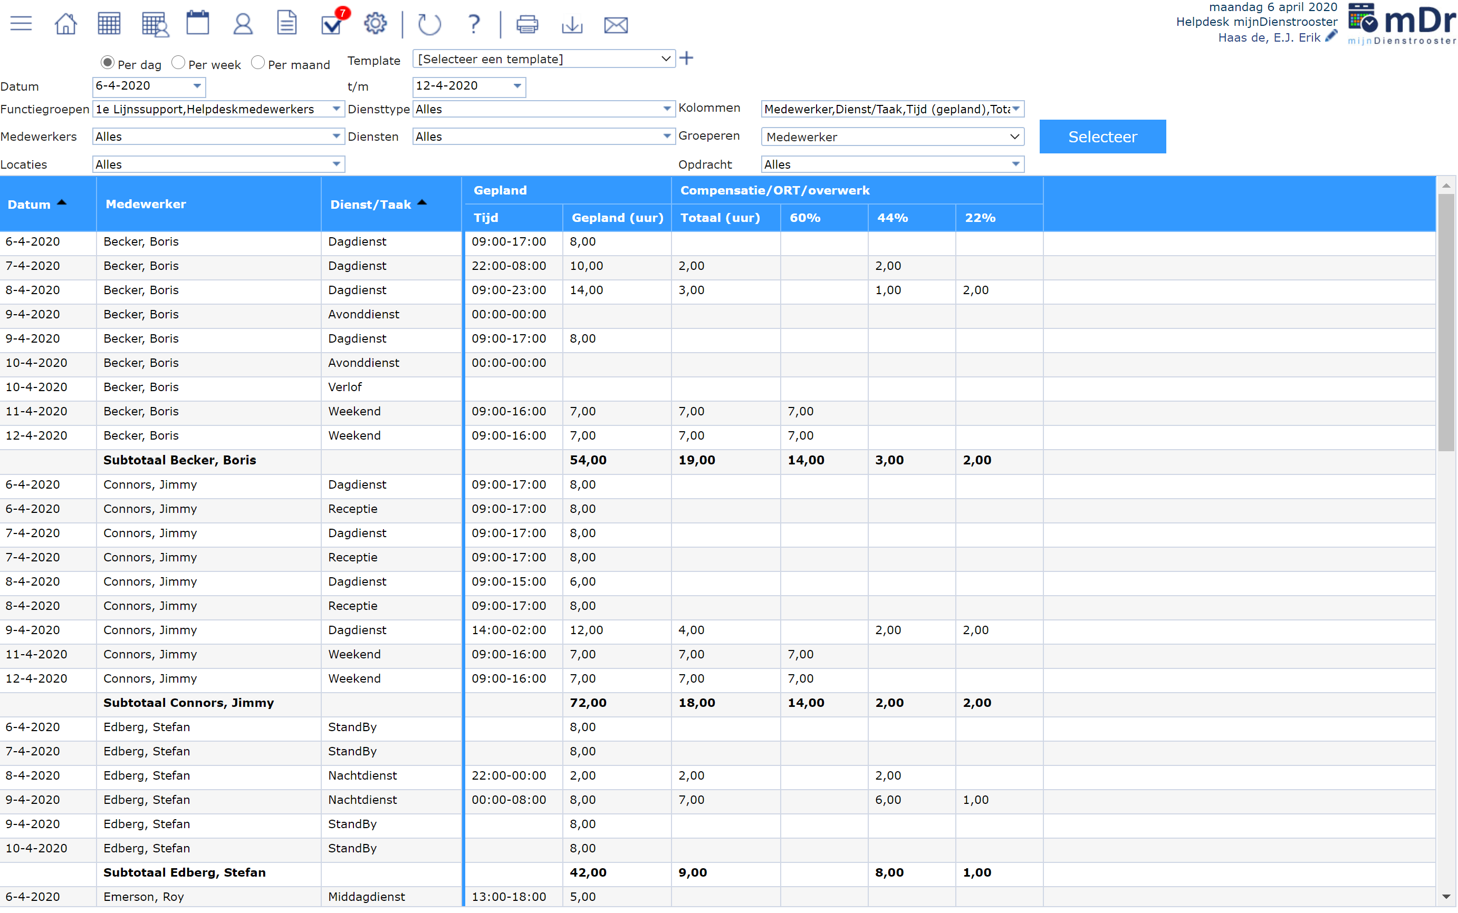This screenshot has height=913, width=1458.
Task: Open the help question mark icon
Action: coord(474,24)
